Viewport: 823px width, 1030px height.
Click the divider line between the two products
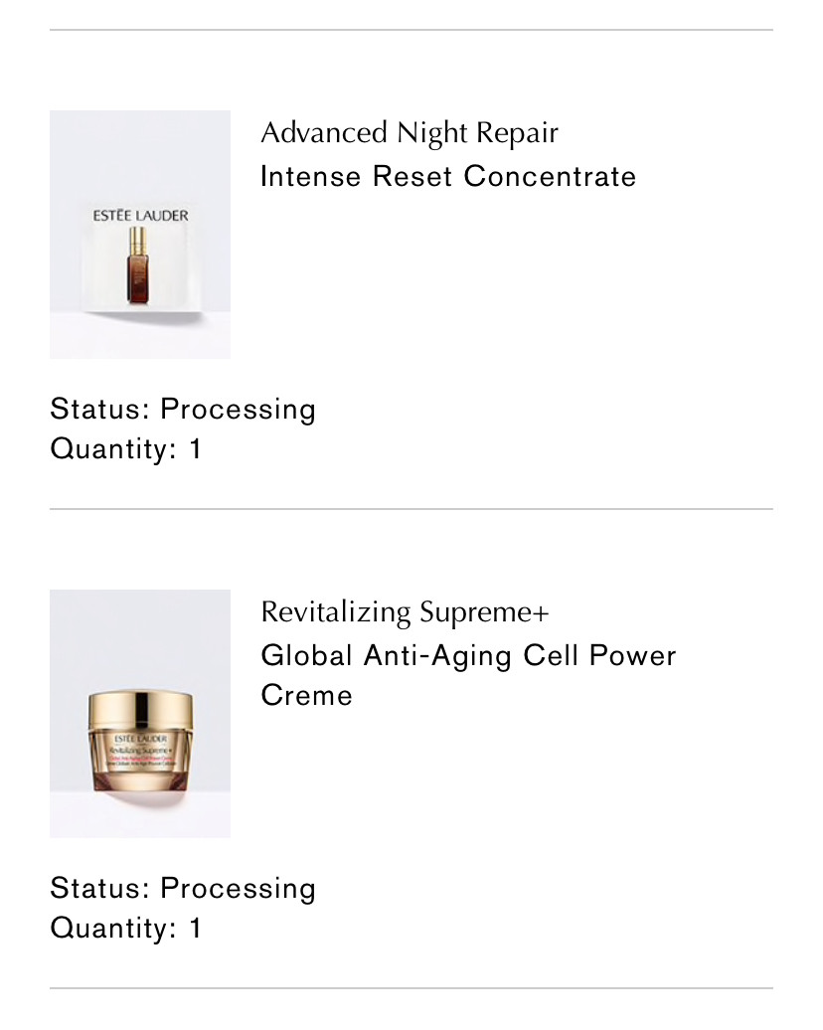click(x=411, y=508)
